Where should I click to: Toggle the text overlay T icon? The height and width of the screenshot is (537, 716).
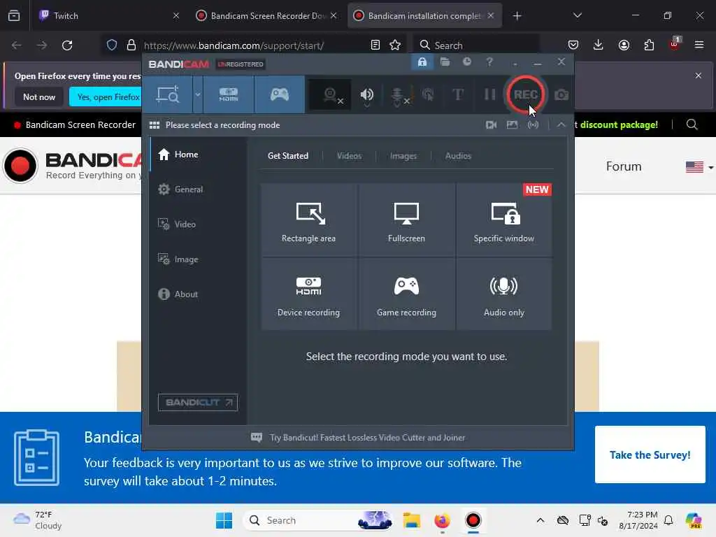457,94
